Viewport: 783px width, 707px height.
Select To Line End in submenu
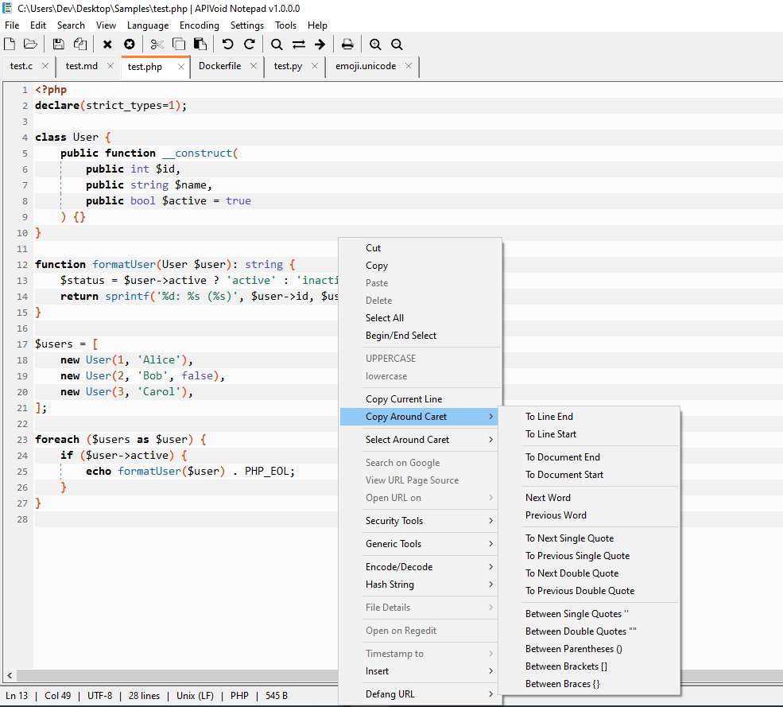589,417
